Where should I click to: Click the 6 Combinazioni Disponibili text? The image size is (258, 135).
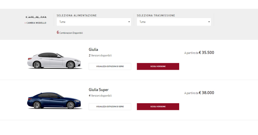click(70, 32)
